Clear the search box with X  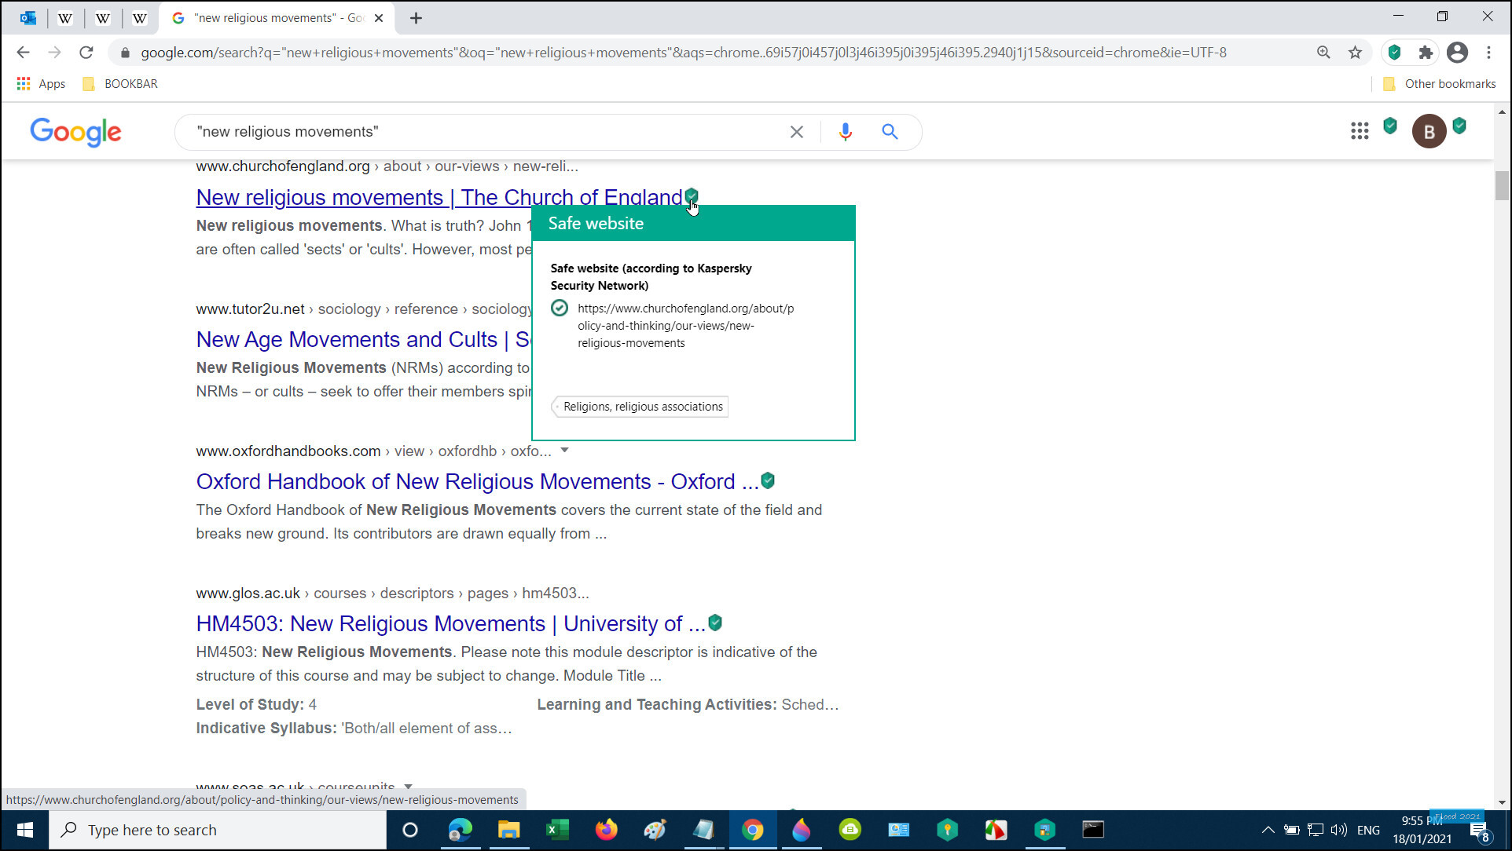tap(796, 132)
